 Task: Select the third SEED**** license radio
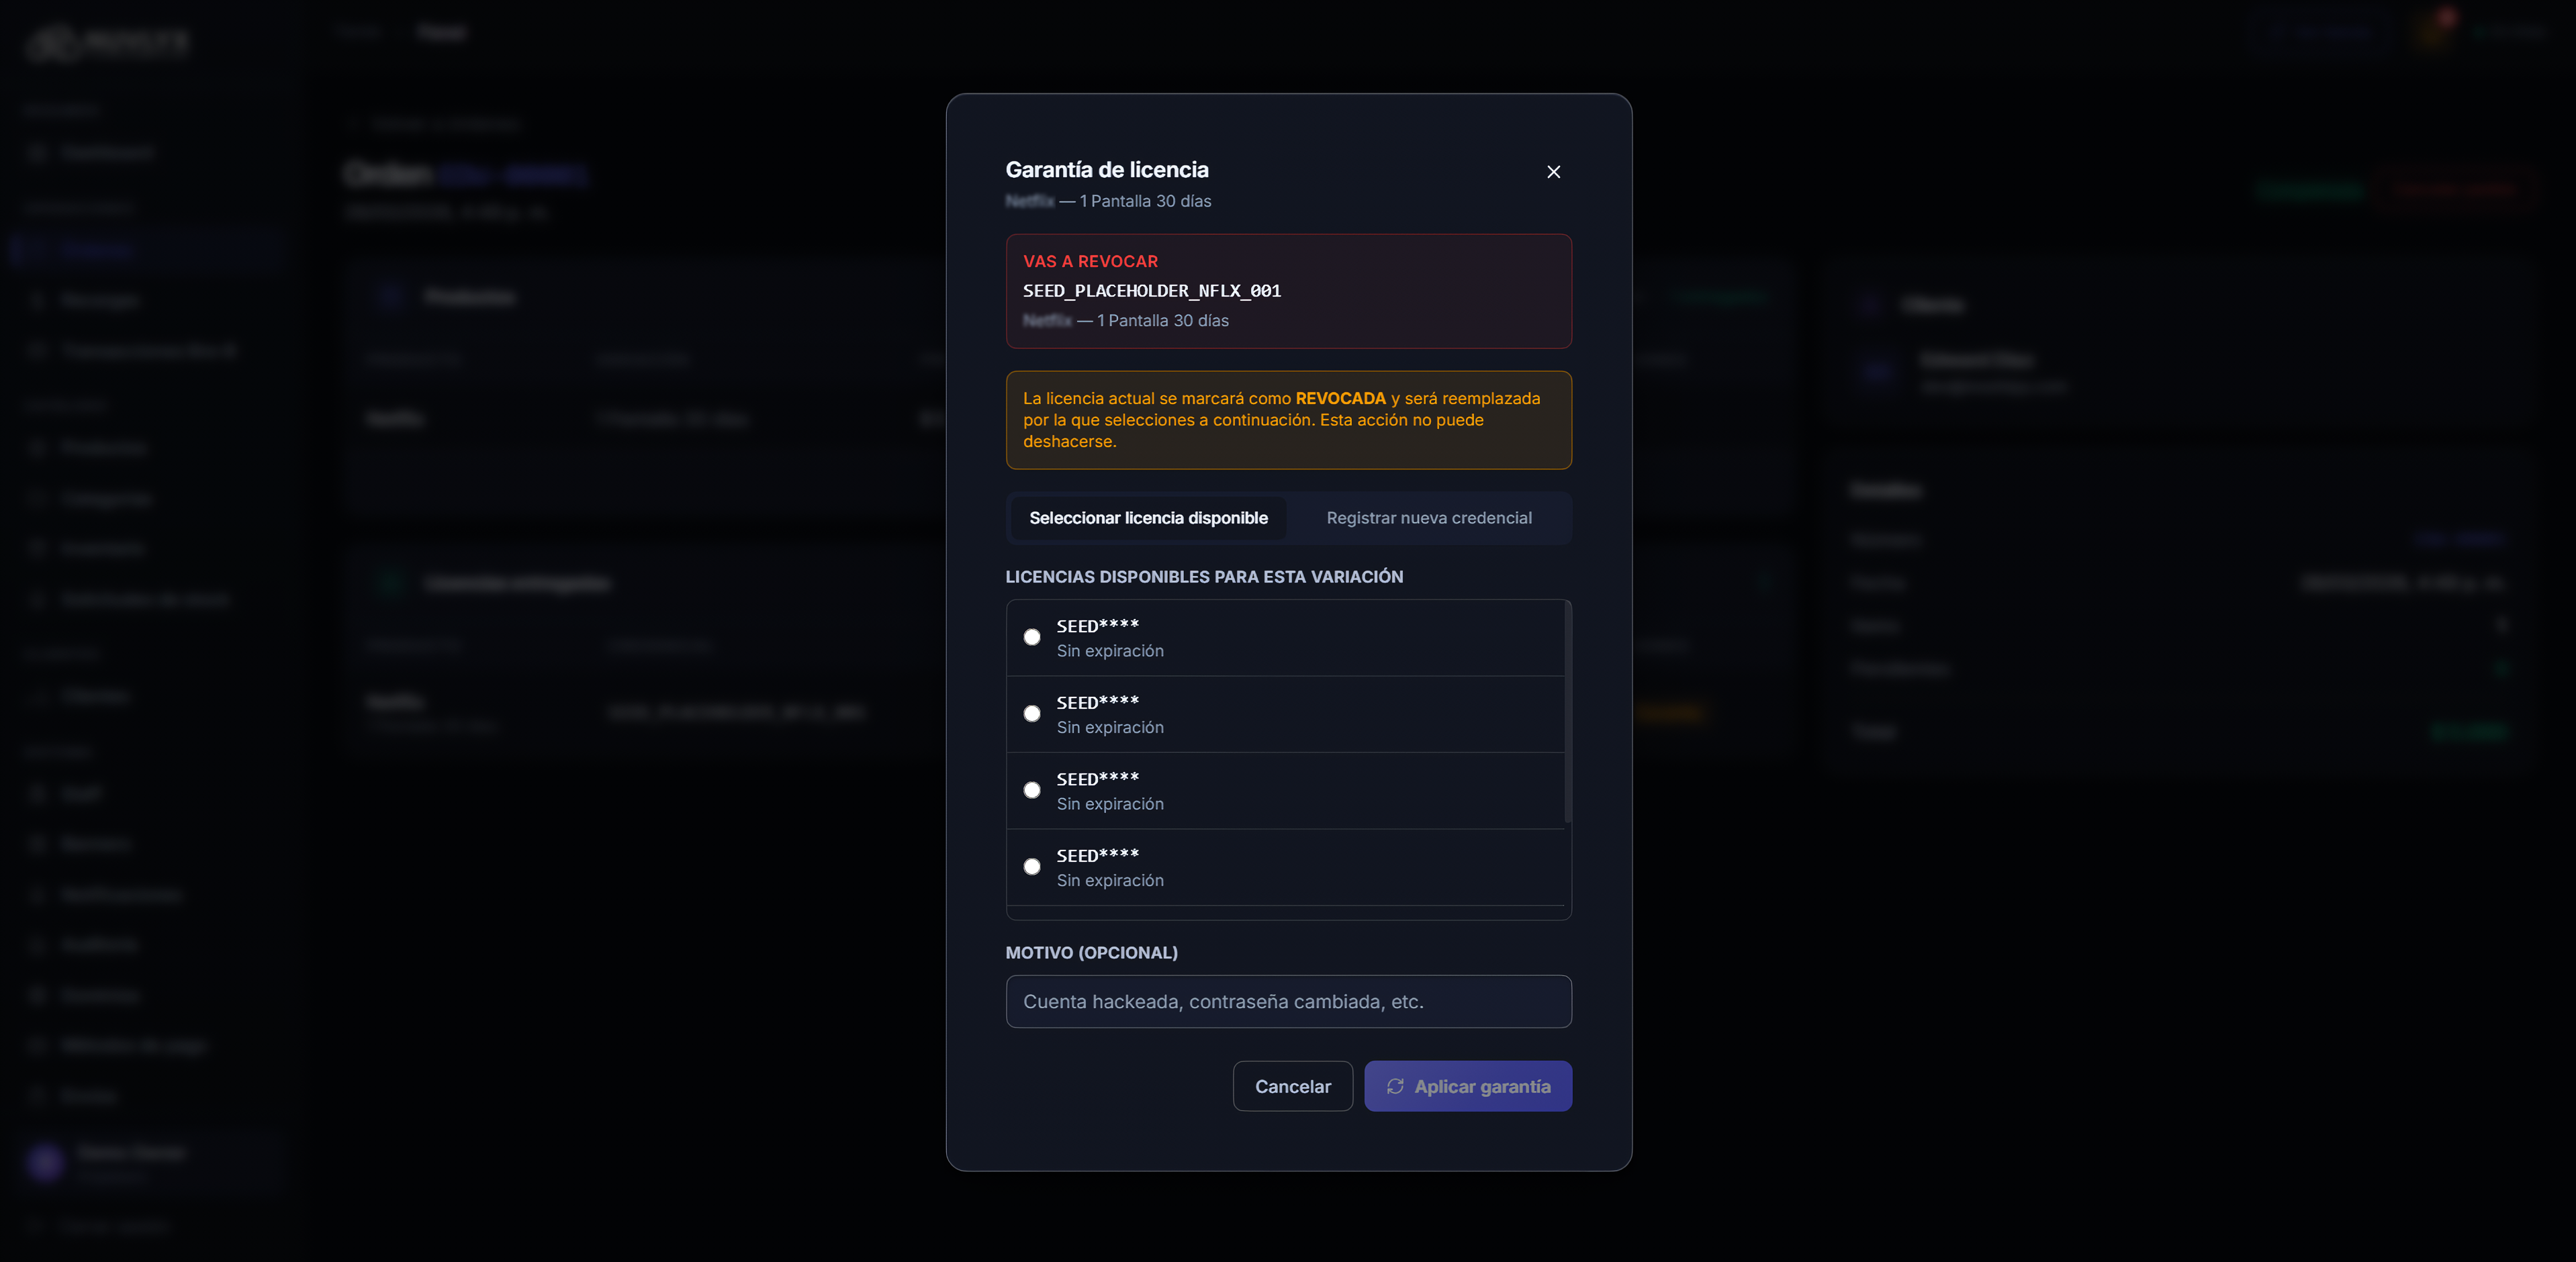pyautogui.click(x=1032, y=790)
